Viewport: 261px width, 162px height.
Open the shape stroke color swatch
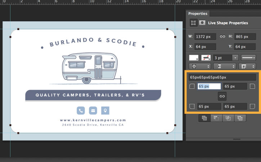(206, 58)
